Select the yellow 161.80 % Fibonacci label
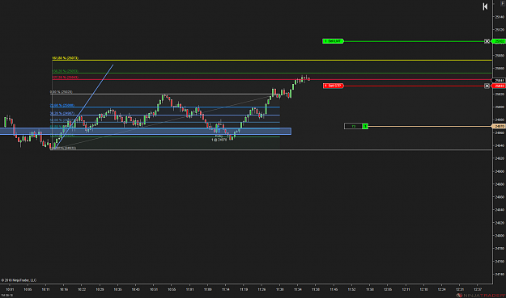The height and width of the screenshot is (298, 506). click(x=66, y=58)
